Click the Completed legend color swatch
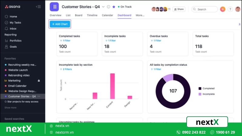This screenshot has width=242, height=136. 200,88
